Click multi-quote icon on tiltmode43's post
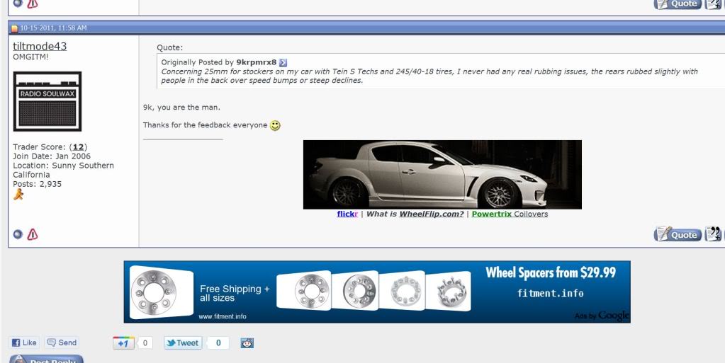 [713, 234]
